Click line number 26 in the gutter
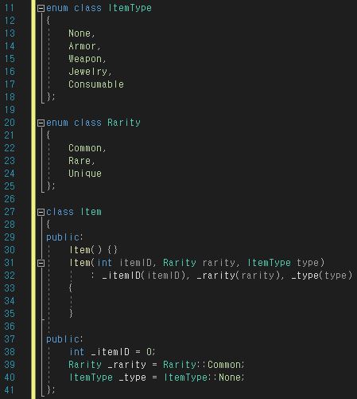Screen dimensions: 357x399 tap(10, 199)
